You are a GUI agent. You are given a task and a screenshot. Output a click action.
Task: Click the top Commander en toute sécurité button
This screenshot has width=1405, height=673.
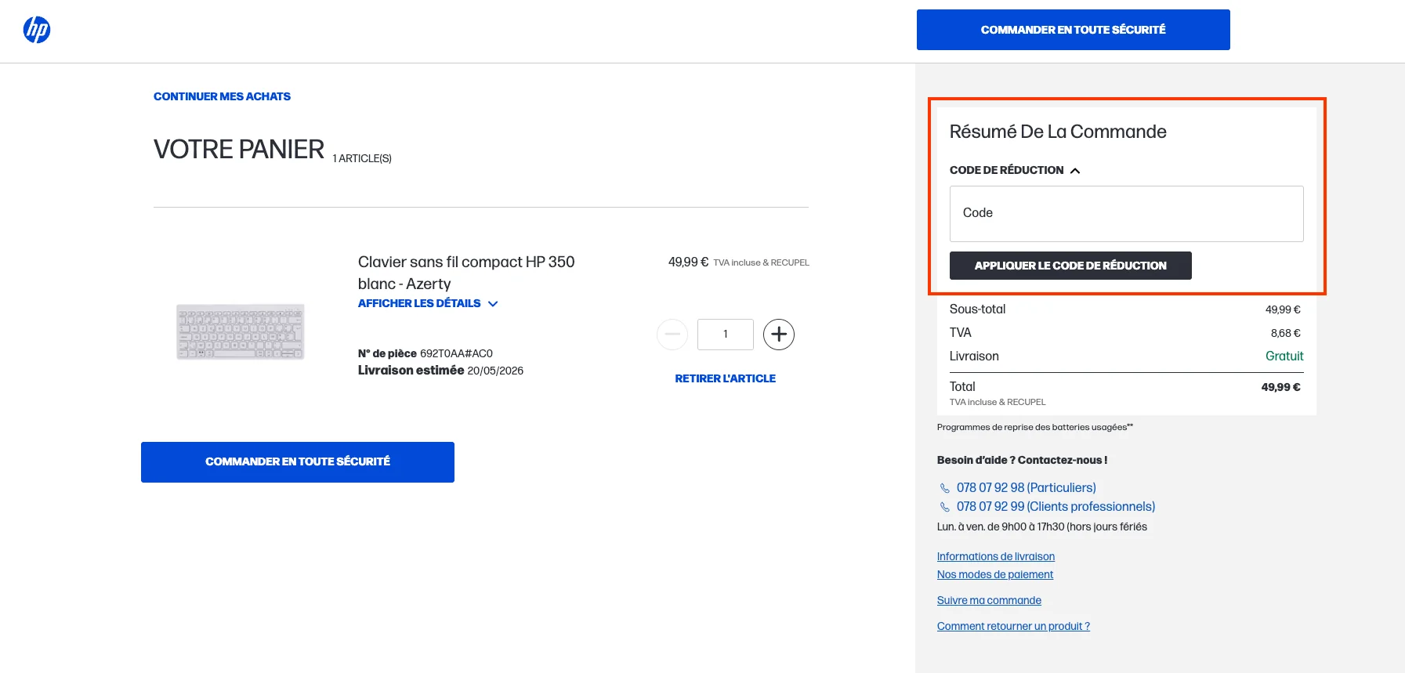click(x=1073, y=30)
